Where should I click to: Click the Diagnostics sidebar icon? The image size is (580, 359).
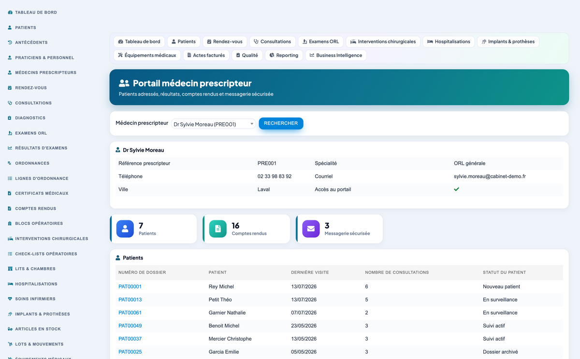[x=10, y=118]
